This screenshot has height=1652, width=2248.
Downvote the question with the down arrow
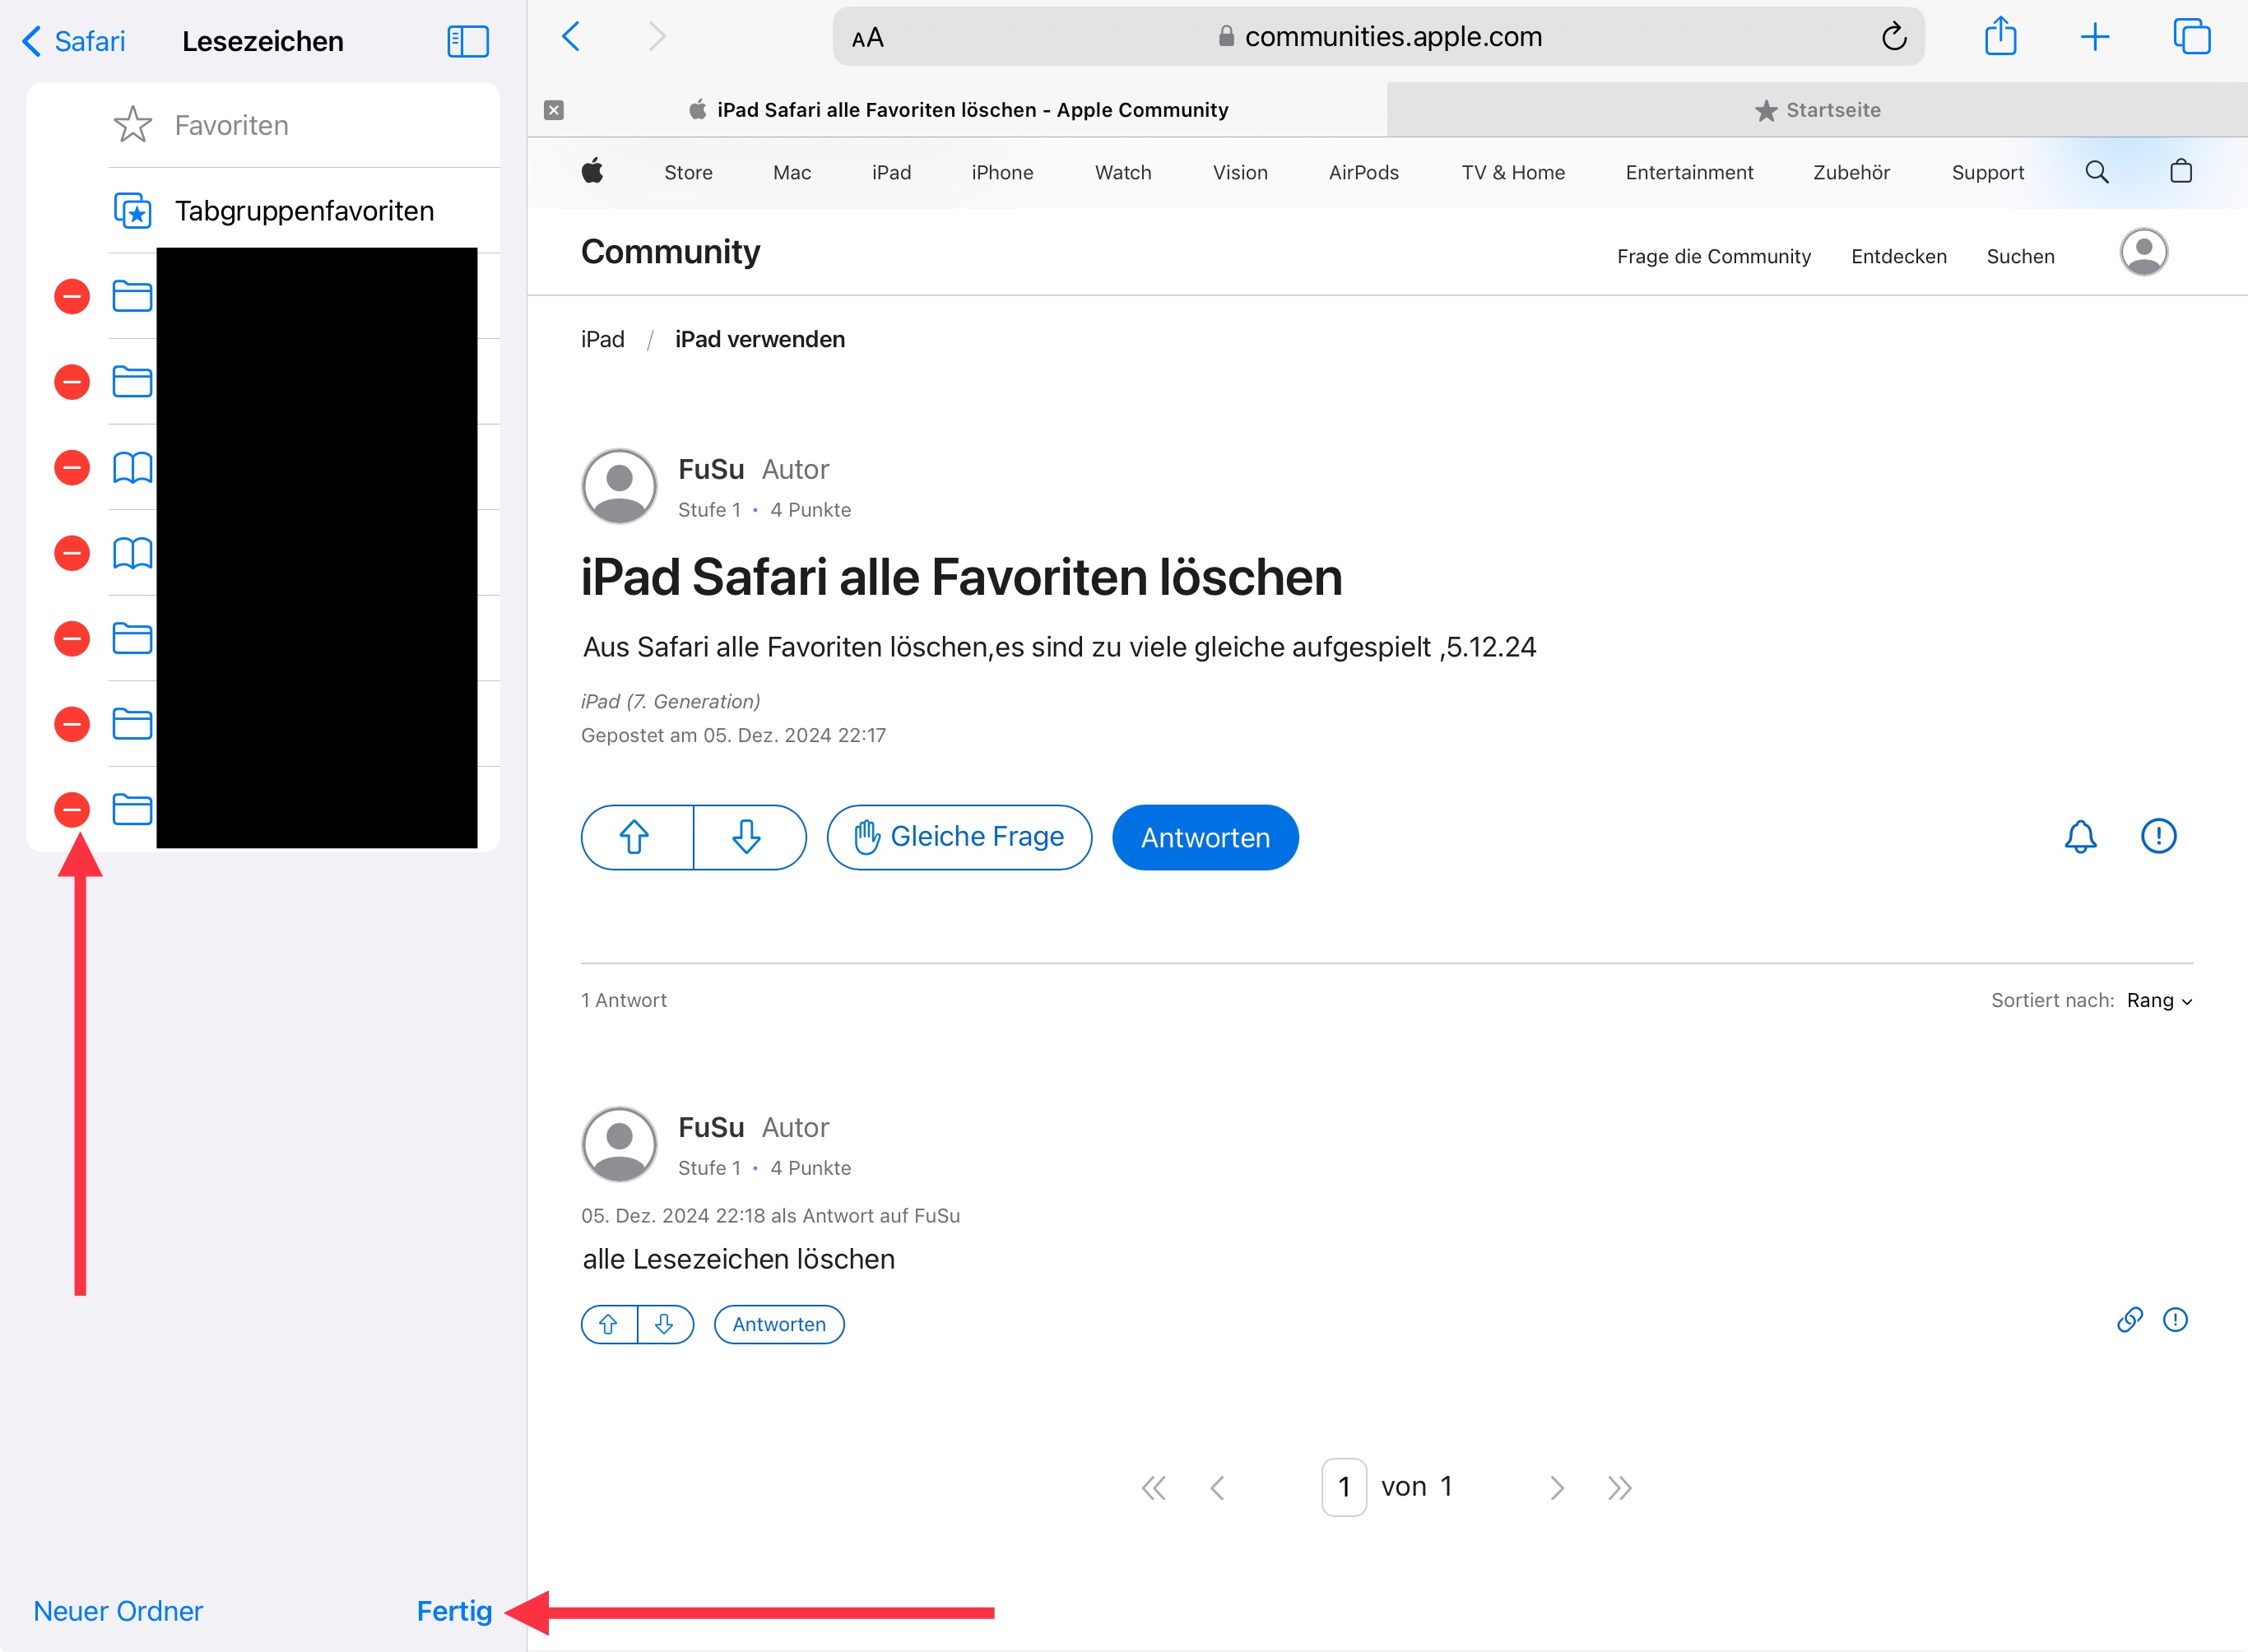pyautogui.click(x=747, y=837)
